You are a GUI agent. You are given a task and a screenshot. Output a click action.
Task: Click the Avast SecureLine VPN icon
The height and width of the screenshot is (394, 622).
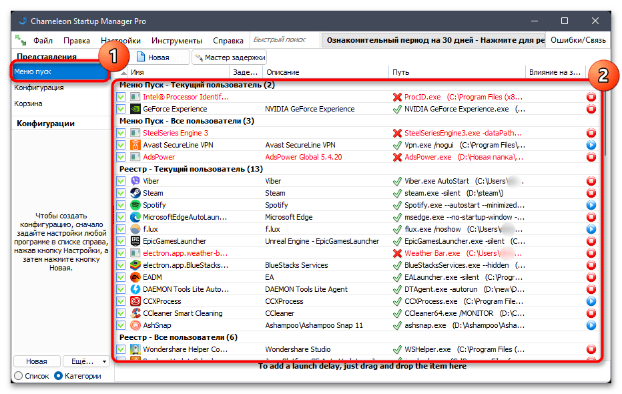pos(135,145)
